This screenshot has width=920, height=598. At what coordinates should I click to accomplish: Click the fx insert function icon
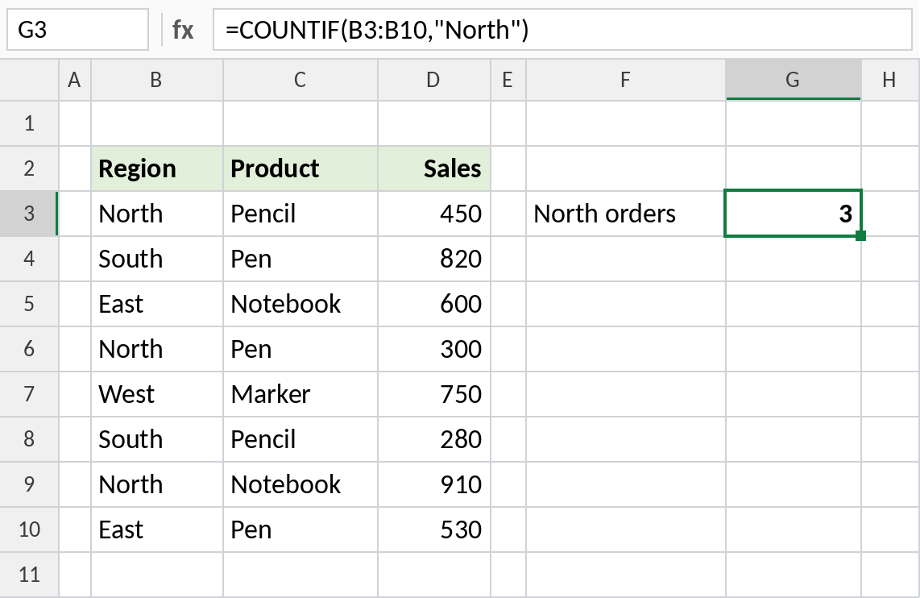pos(183,29)
